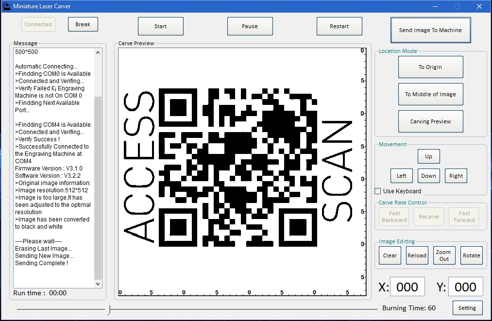Pause the carving job
492x321 pixels.
tap(250, 26)
